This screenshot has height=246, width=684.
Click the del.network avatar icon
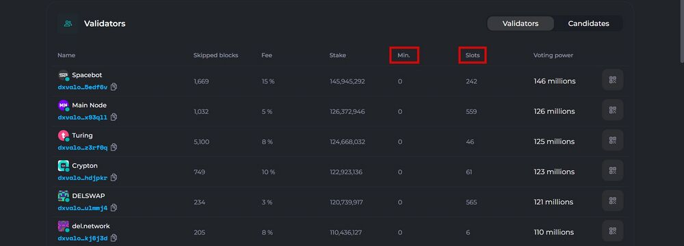(x=63, y=226)
